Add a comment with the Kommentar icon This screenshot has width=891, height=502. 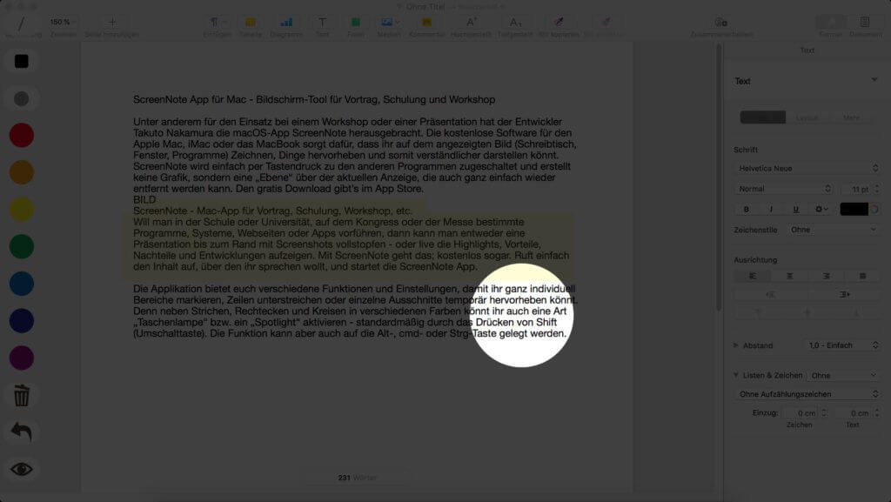pos(426,22)
